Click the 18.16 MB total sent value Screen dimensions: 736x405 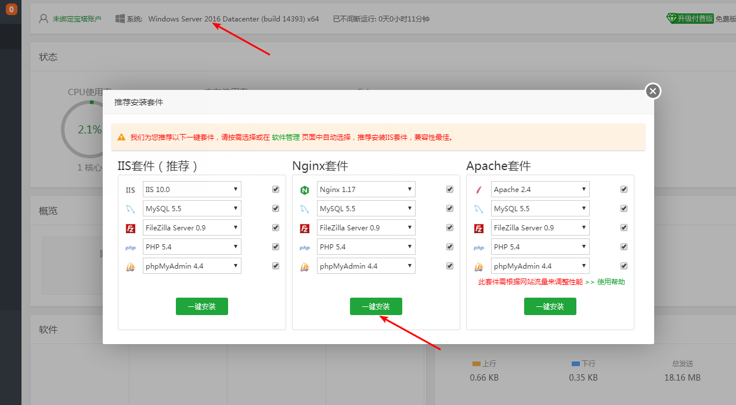pyautogui.click(x=683, y=378)
